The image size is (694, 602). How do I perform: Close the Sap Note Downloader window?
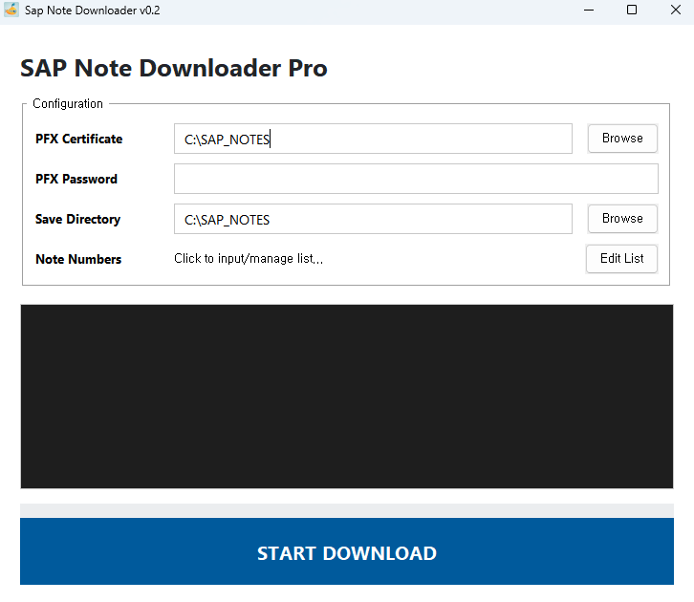[675, 10]
